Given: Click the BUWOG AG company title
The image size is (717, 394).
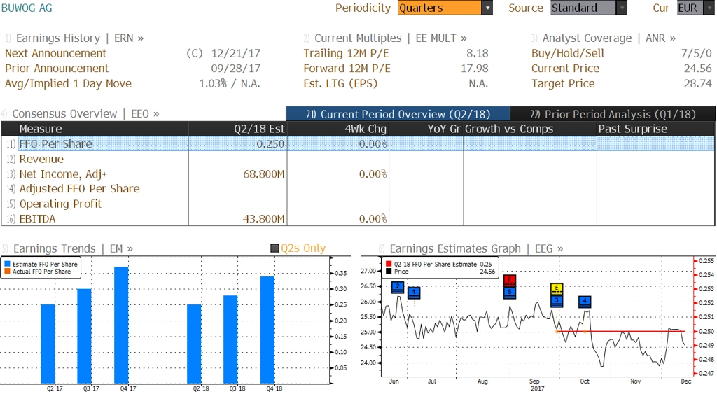Looking at the screenshot, I should point(27,8).
